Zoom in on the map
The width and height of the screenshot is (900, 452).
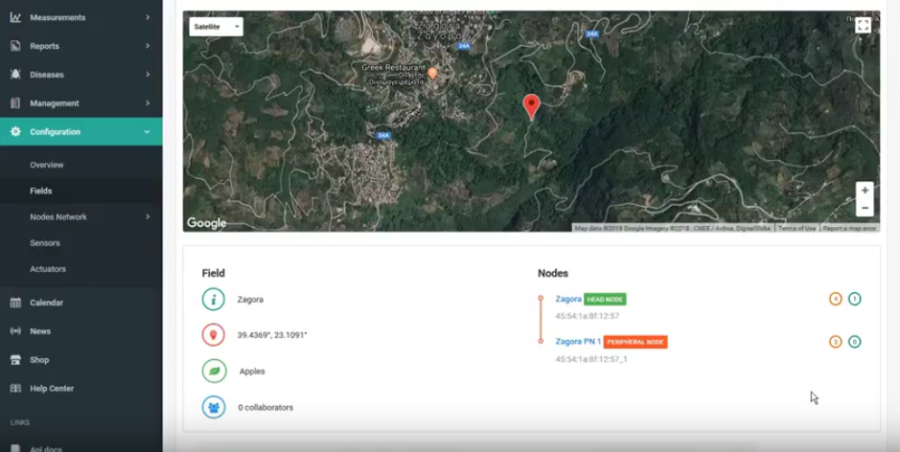pyautogui.click(x=864, y=191)
